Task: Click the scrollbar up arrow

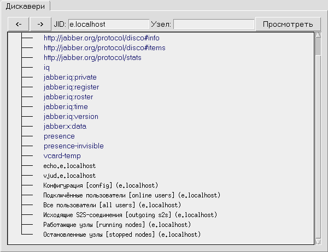Action: [318, 35]
